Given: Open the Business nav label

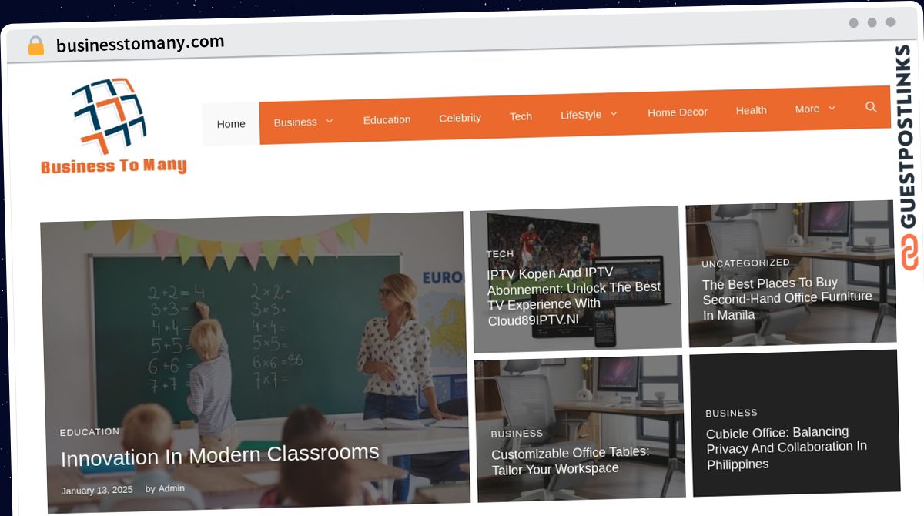Looking at the screenshot, I should tap(295, 122).
